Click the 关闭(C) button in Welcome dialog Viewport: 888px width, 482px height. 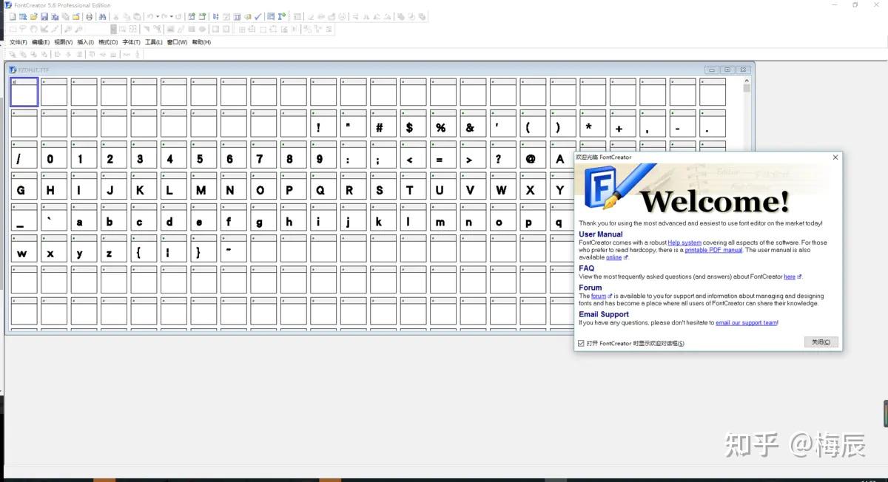click(821, 342)
